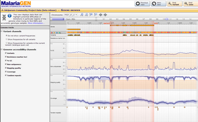Uncheck the Tandem repeats checkbox
The image size is (198, 122).
tap(6, 75)
